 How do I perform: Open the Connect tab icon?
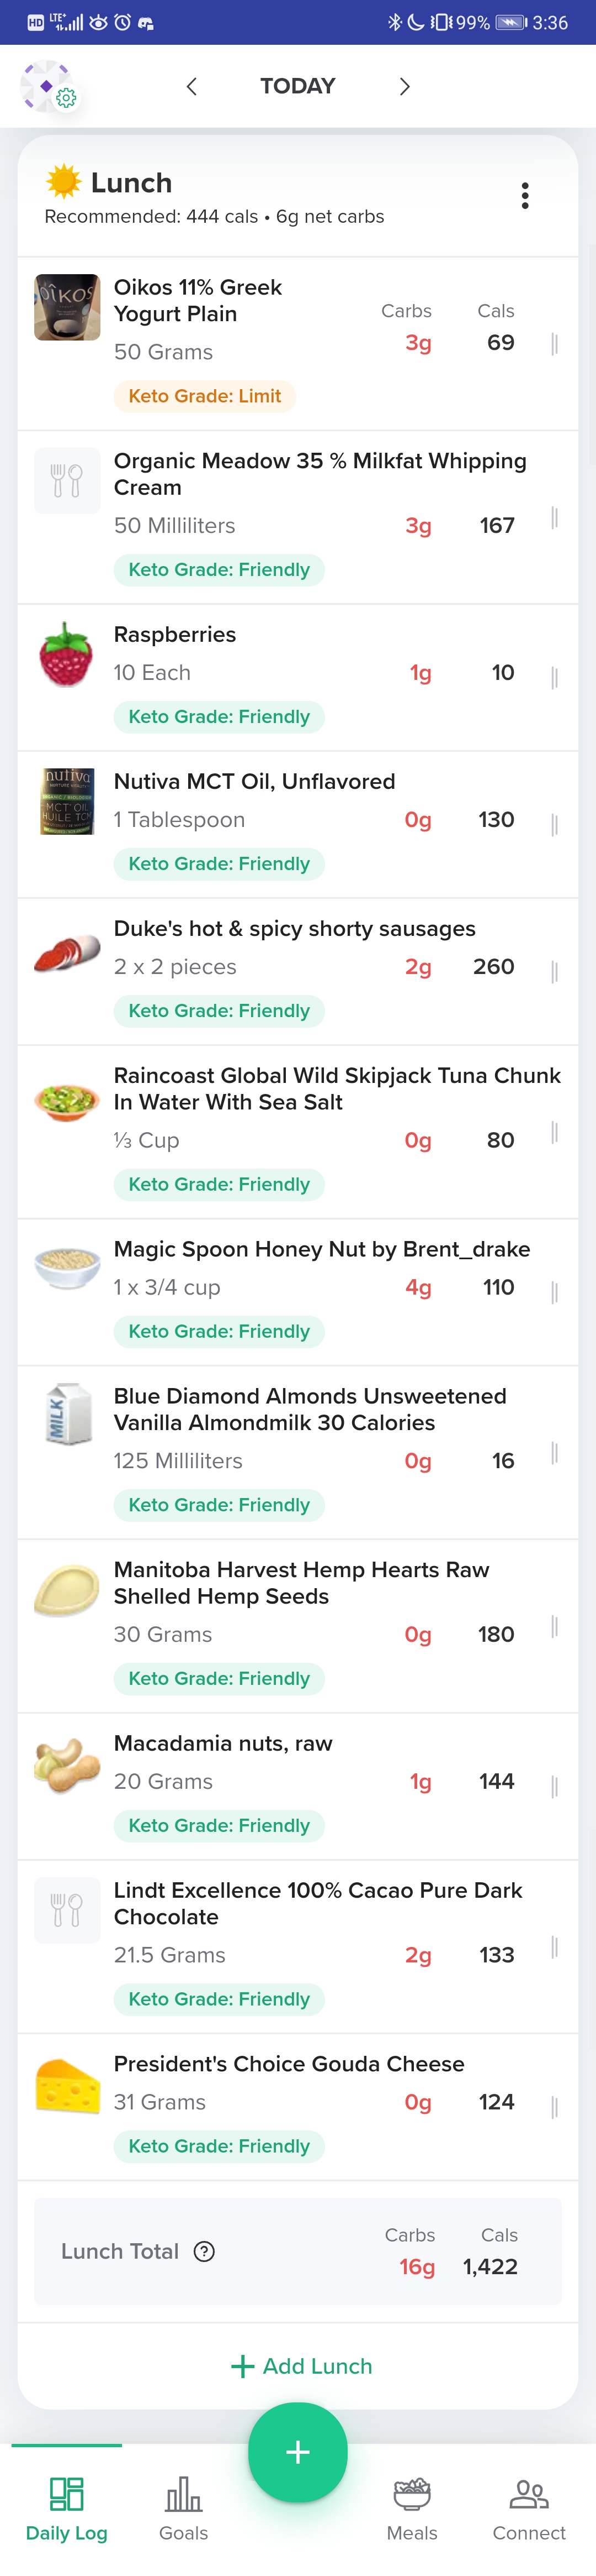pos(529,2494)
